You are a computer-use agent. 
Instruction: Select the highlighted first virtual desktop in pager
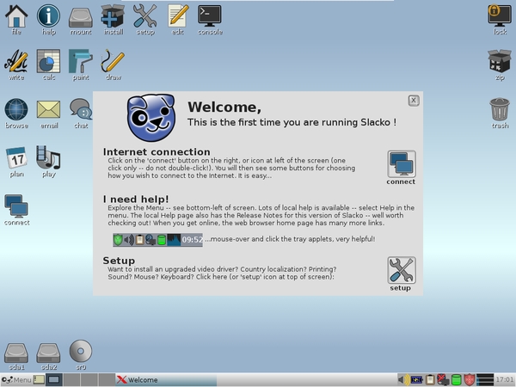pos(53,380)
